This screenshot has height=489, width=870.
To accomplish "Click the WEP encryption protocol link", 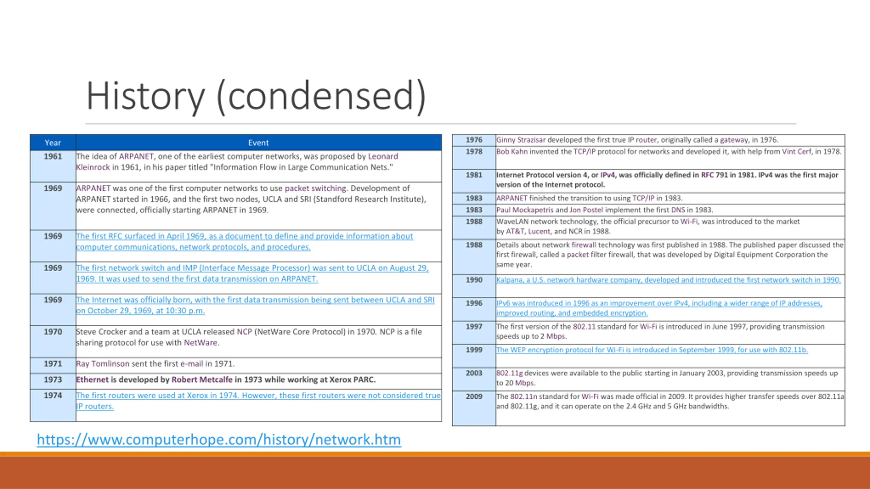I will 651,350.
